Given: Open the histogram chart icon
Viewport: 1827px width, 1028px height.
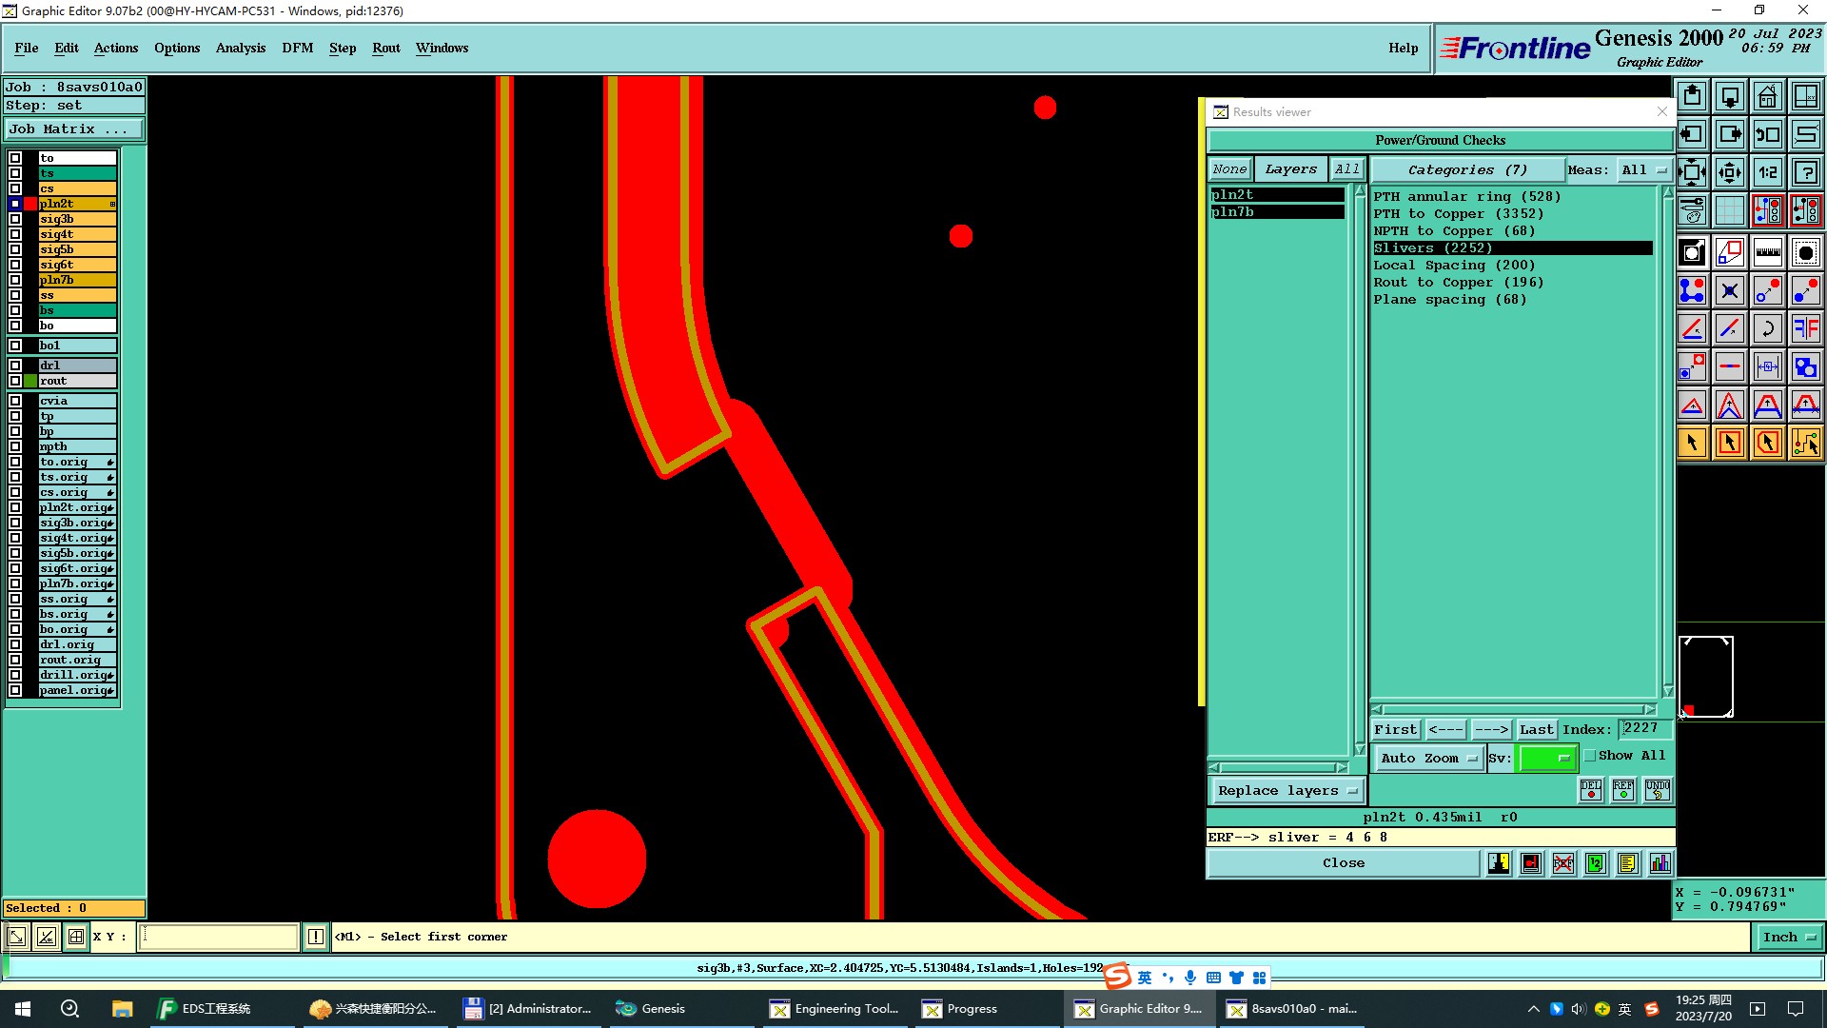Looking at the screenshot, I should click(x=1660, y=863).
